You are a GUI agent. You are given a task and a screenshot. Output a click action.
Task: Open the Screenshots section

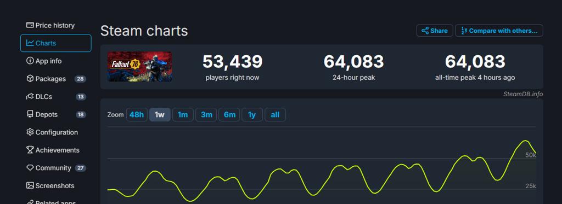click(x=55, y=186)
